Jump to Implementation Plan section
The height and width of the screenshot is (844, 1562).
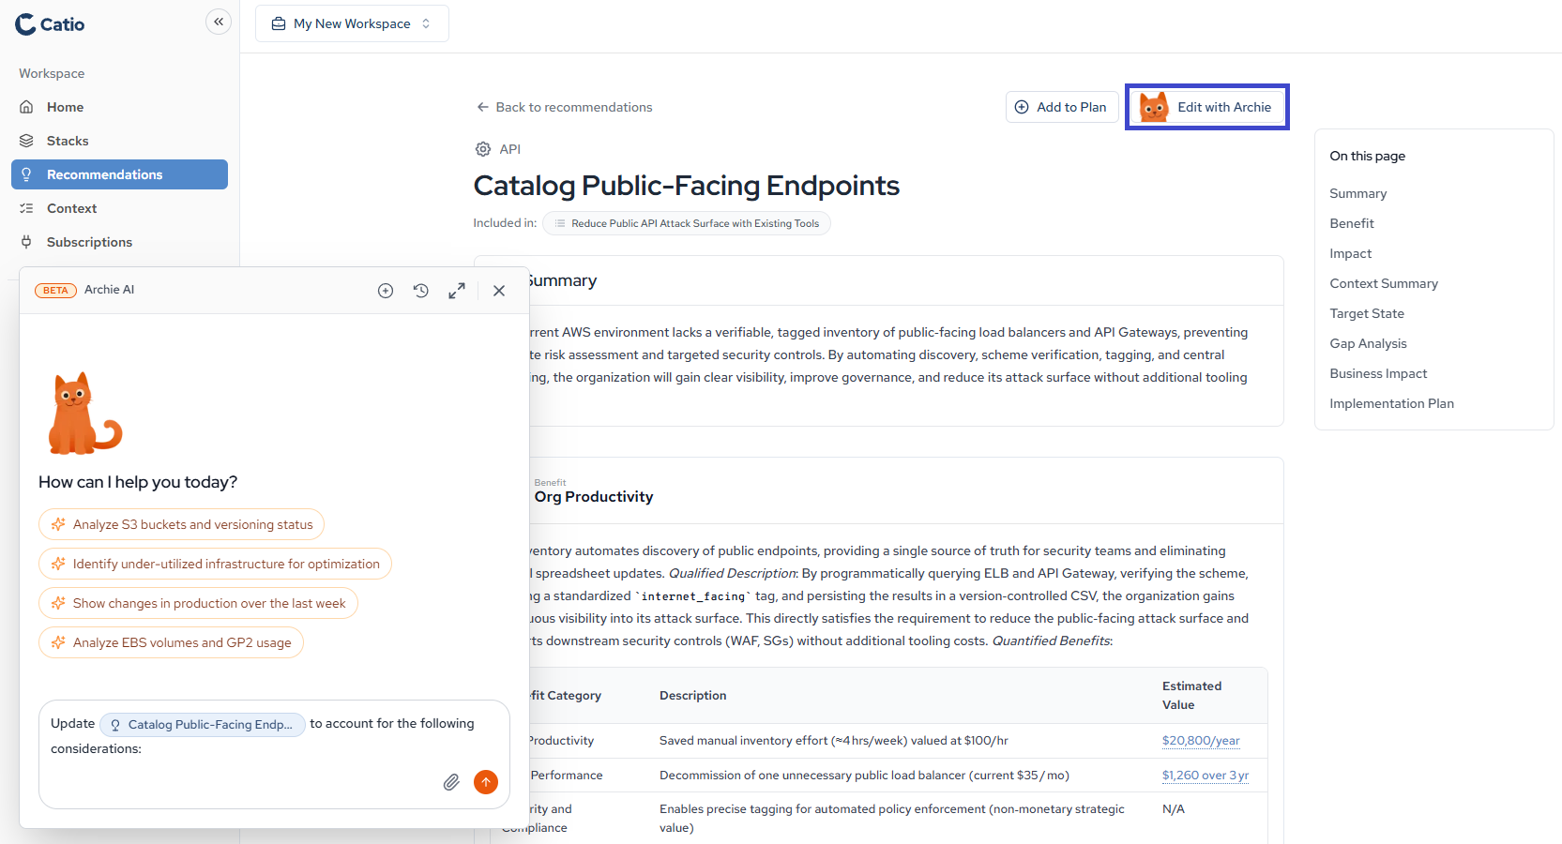point(1391,403)
